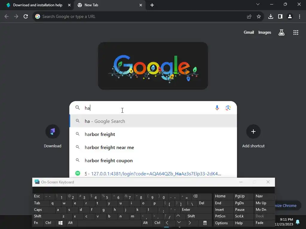Open the Chrome three-dot menu
Image resolution: width=306 pixels, height=229 pixels.
[x=299, y=17]
